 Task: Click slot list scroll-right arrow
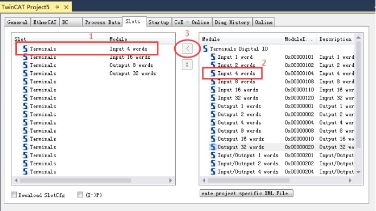[170, 180]
